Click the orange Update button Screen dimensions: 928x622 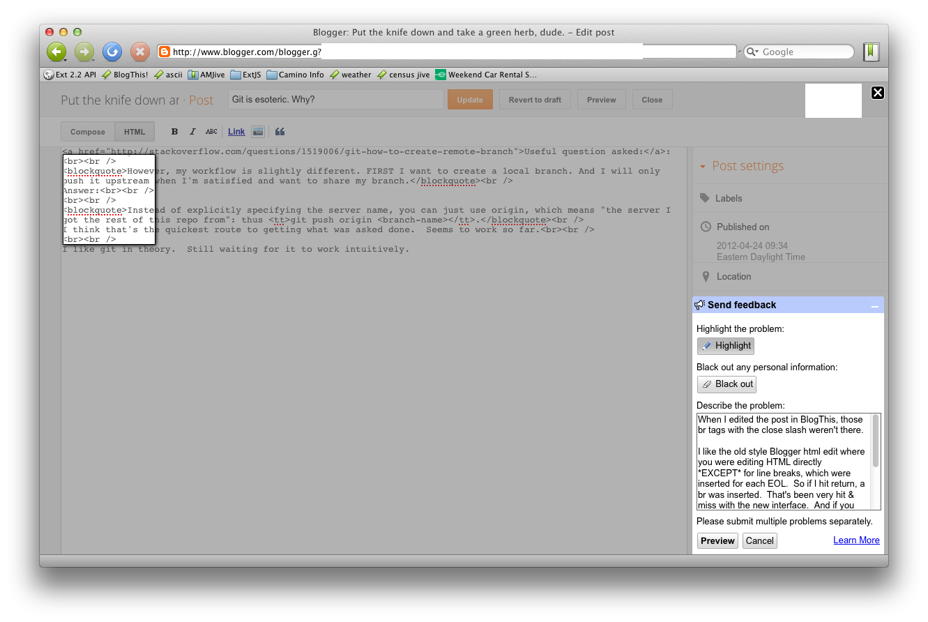(470, 100)
